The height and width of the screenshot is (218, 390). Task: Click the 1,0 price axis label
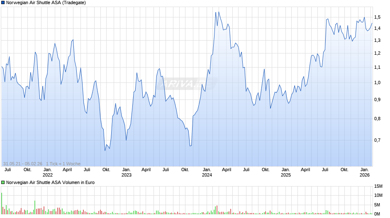(x=377, y=83)
